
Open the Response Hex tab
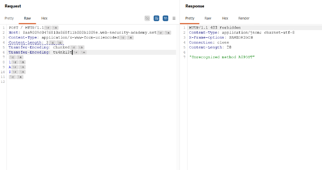pos(225,18)
